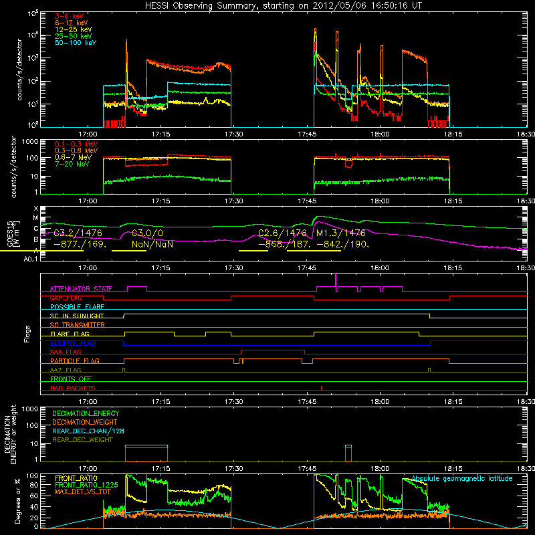Click the A0.1 tick label on GOES axis

tap(31, 259)
